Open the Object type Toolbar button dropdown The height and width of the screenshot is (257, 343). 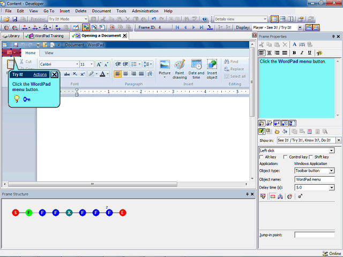coord(332,171)
